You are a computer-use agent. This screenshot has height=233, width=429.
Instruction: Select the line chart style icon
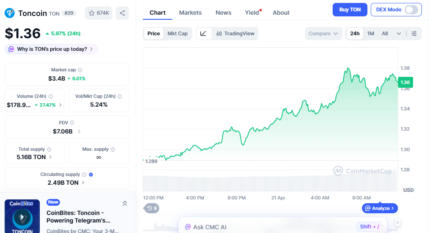[203, 34]
